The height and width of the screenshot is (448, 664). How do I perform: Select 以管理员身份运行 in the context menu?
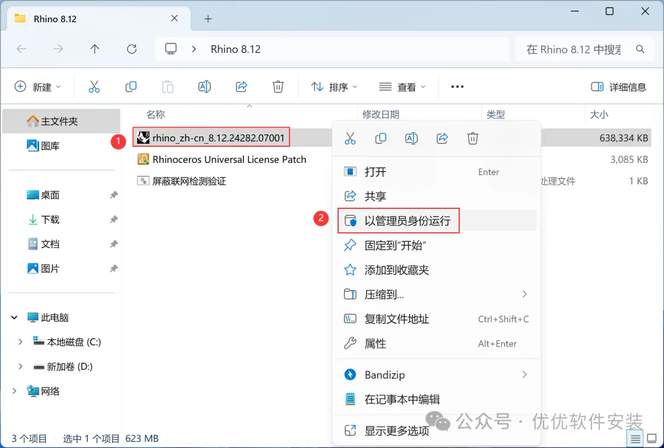click(x=437, y=221)
